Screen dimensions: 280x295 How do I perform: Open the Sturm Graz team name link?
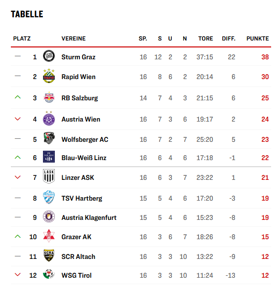point(79,57)
